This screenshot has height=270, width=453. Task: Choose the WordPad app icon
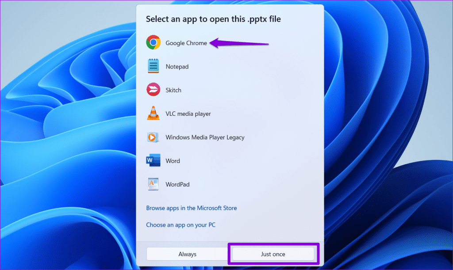tap(154, 184)
